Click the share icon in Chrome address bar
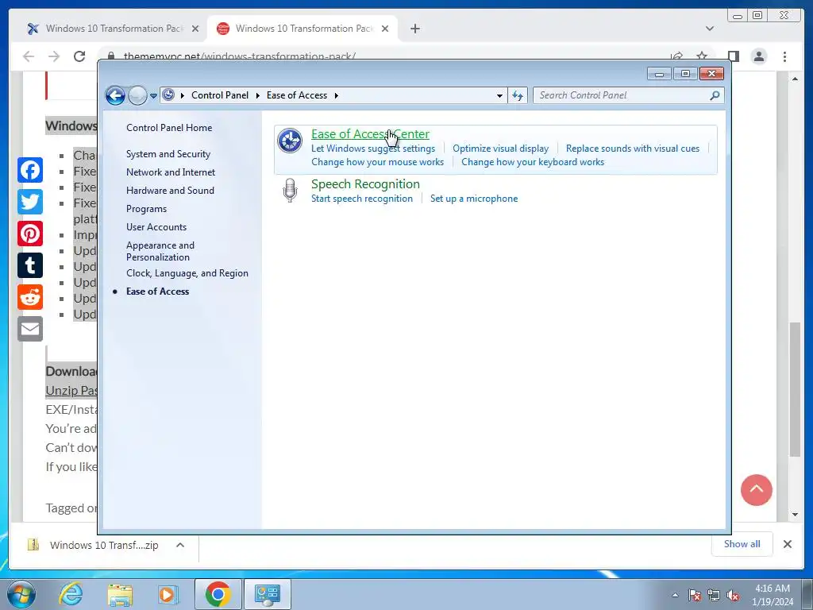The width and height of the screenshot is (813, 610). click(676, 56)
